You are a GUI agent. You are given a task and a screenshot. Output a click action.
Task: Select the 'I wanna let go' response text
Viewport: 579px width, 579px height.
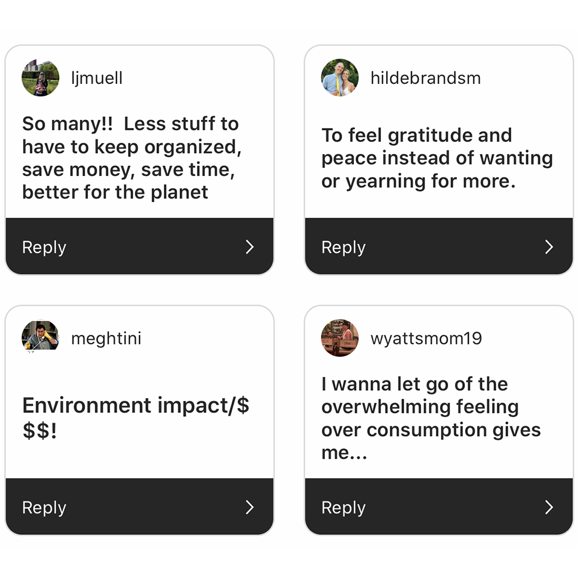(431, 418)
